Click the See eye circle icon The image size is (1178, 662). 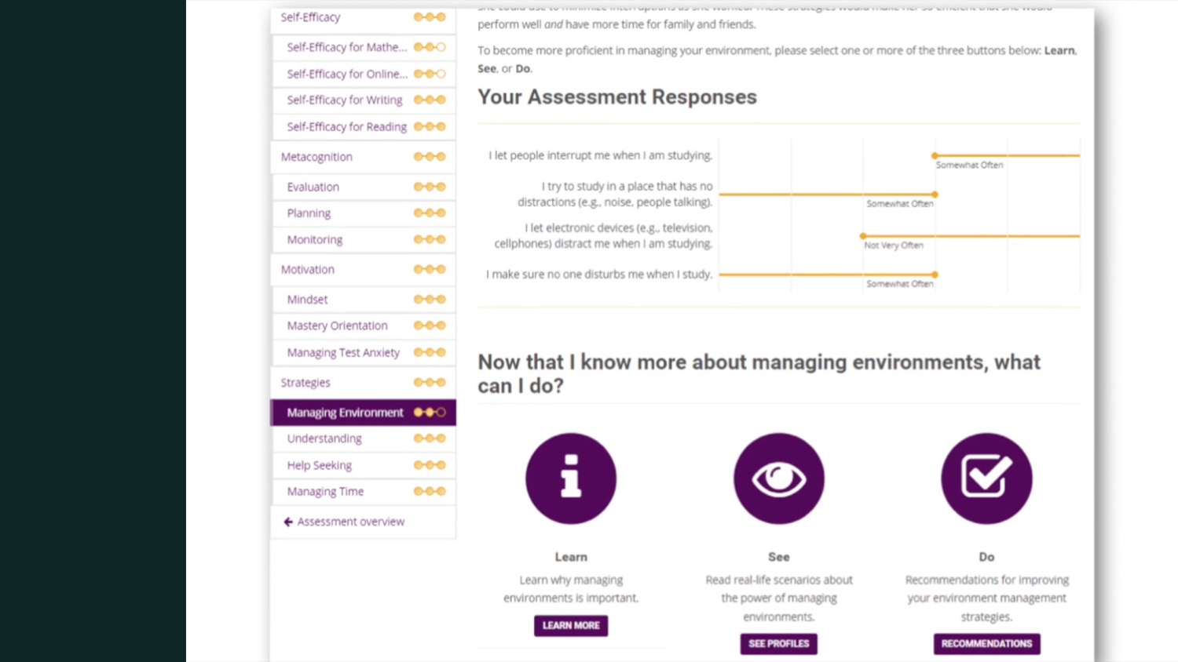pos(778,478)
